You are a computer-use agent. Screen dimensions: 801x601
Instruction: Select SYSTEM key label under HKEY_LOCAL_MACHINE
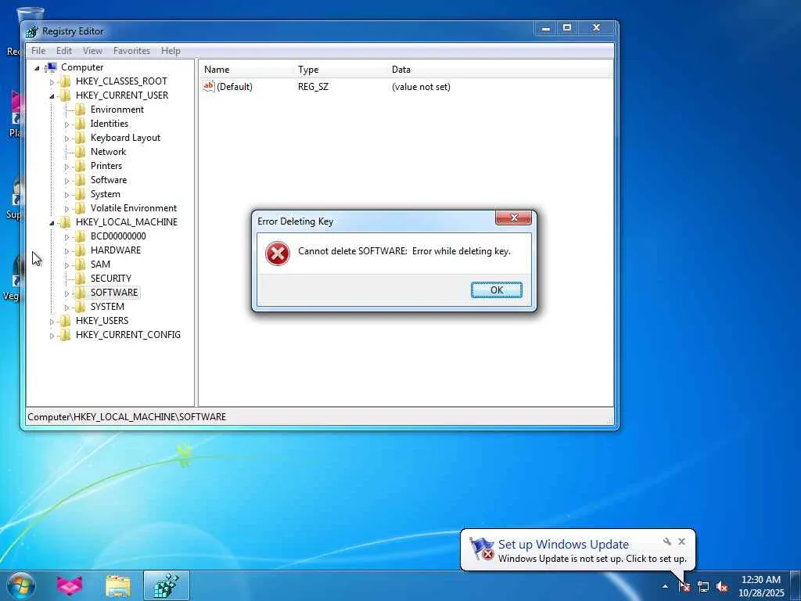point(107,307)
